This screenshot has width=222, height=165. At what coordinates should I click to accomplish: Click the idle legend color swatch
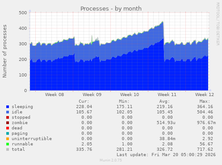pyautogui.click(x=8, y=112)
